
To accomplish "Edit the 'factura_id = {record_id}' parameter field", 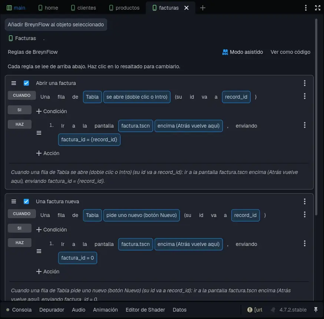I will [x=89, y=140].
